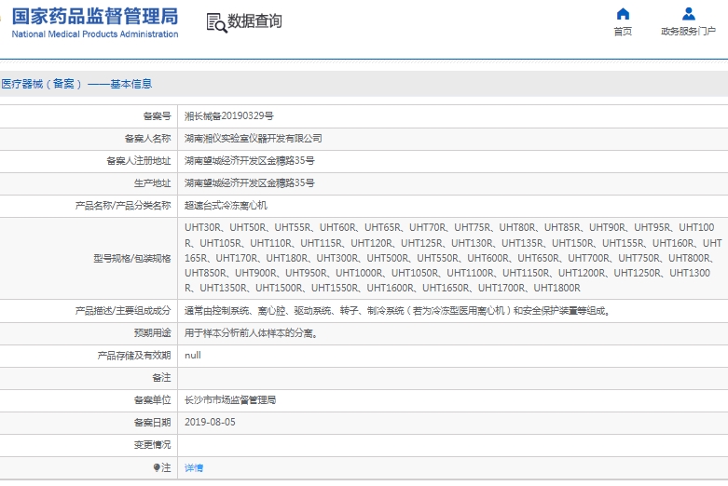Click the 数据查询 search document icon

216,22
